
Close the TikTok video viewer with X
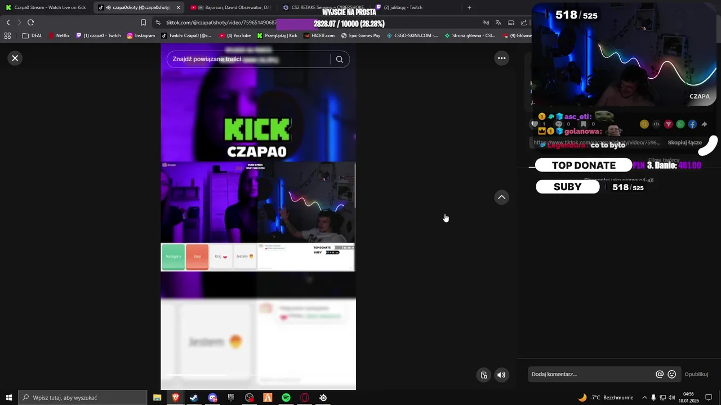15,58
